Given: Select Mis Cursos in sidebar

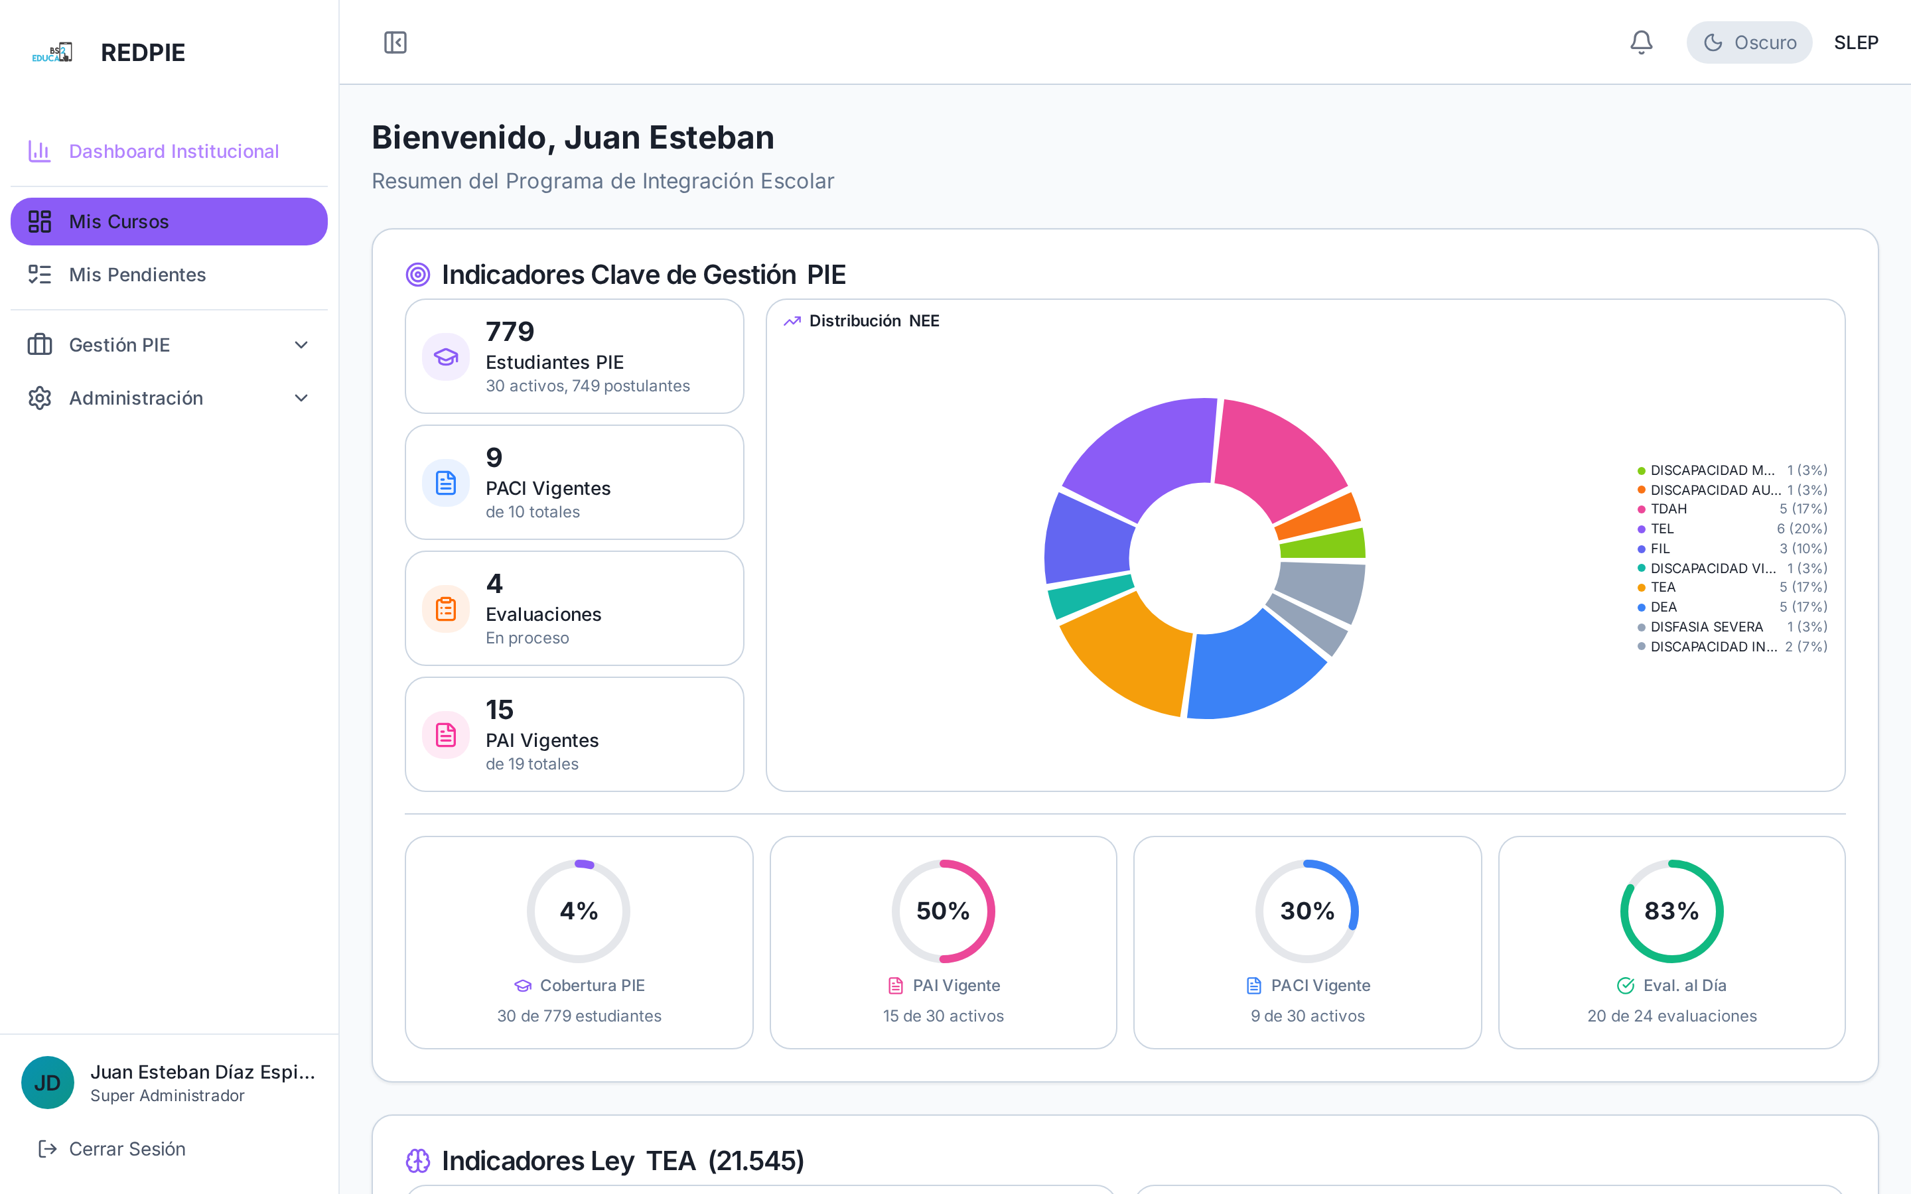Looking at the screenshot, I should 169,222.
